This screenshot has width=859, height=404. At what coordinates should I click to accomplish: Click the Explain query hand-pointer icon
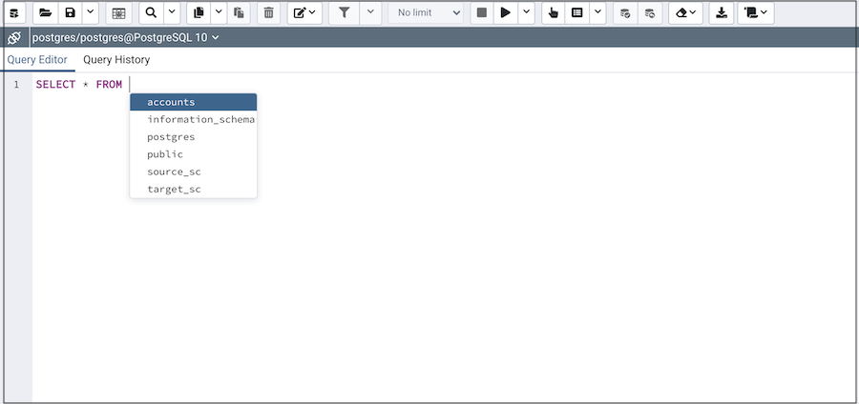click(x=554, y=13)
